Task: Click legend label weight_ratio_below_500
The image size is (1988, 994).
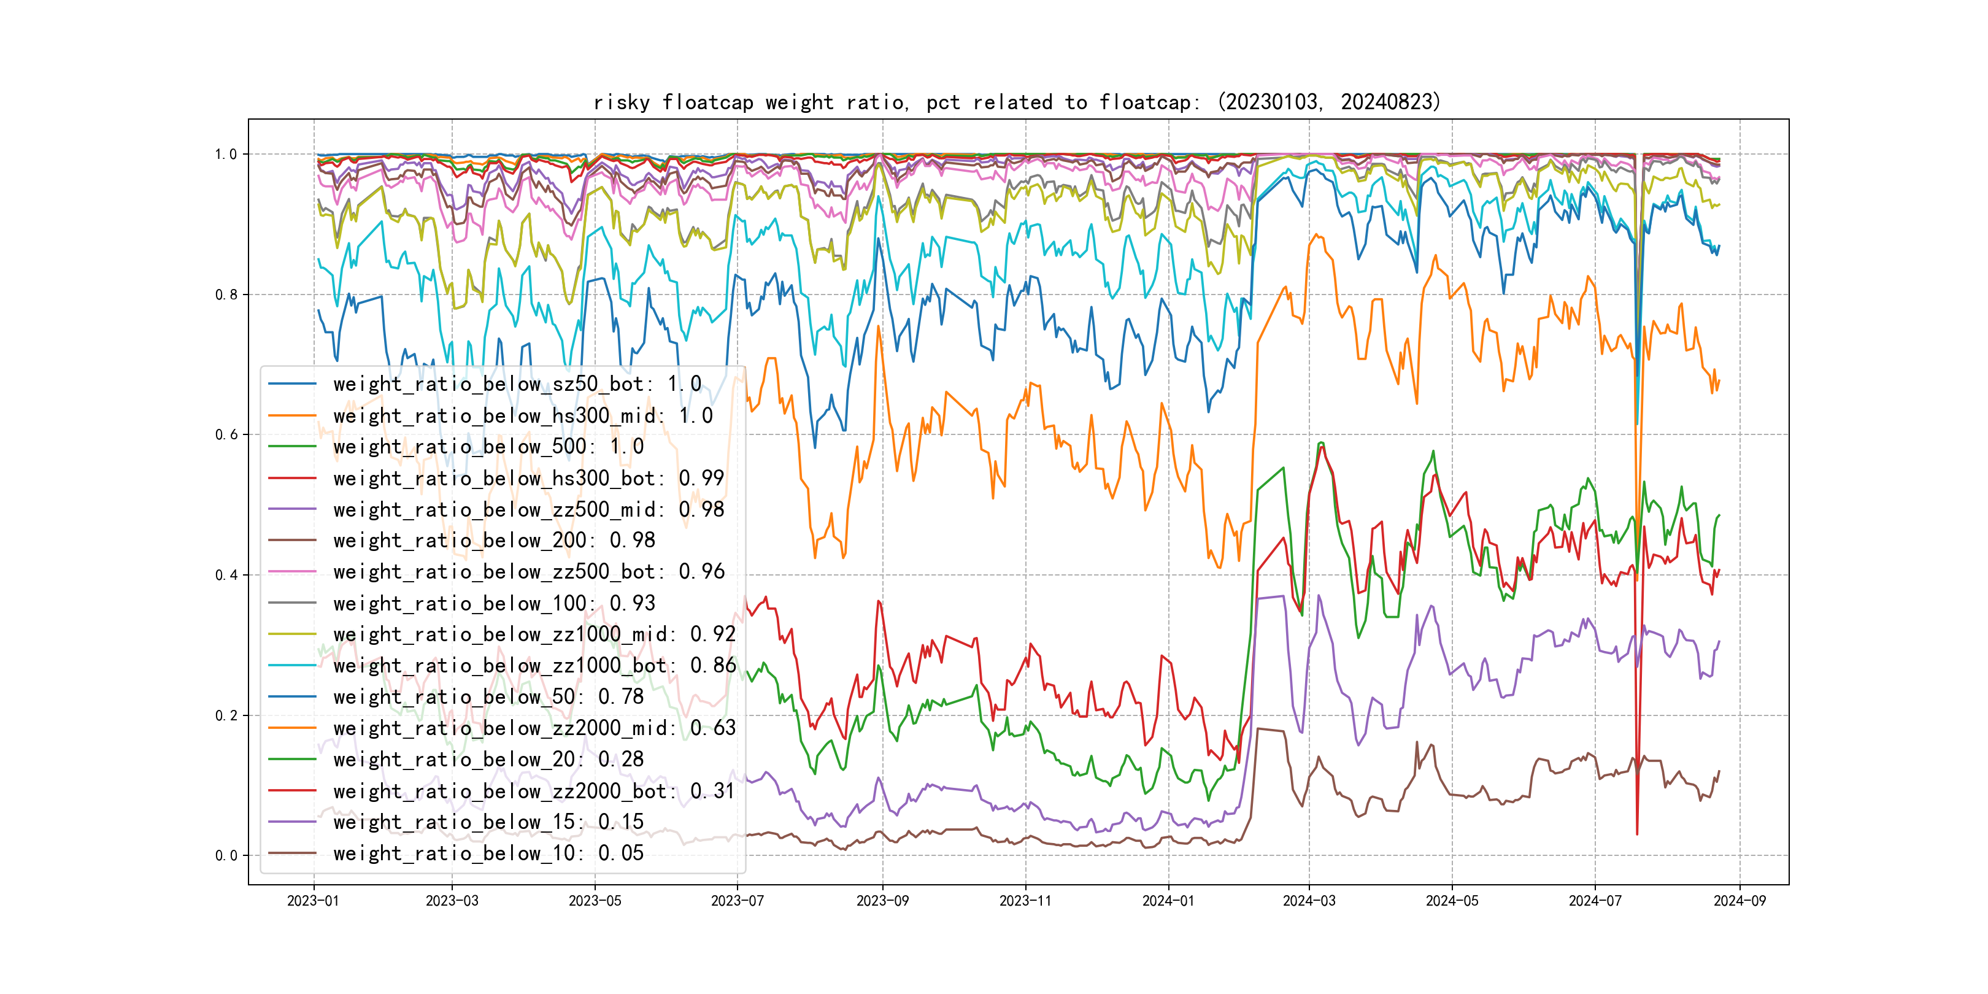Action: pos(488,447)
